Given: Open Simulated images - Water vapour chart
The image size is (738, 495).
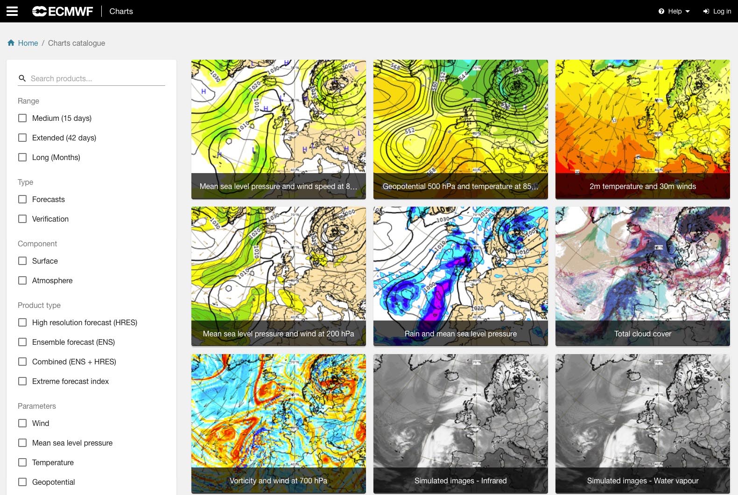Looking at the screenshot, I should point(643,424).
